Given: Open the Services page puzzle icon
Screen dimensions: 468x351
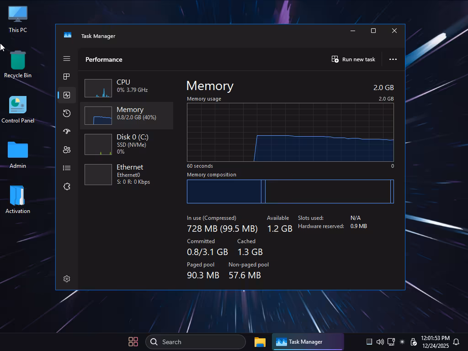Looking at the screenshot, I should pyautogui.click(x=67, y=186).
